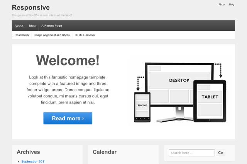Open the September 2011 archive link

(34, 161)
